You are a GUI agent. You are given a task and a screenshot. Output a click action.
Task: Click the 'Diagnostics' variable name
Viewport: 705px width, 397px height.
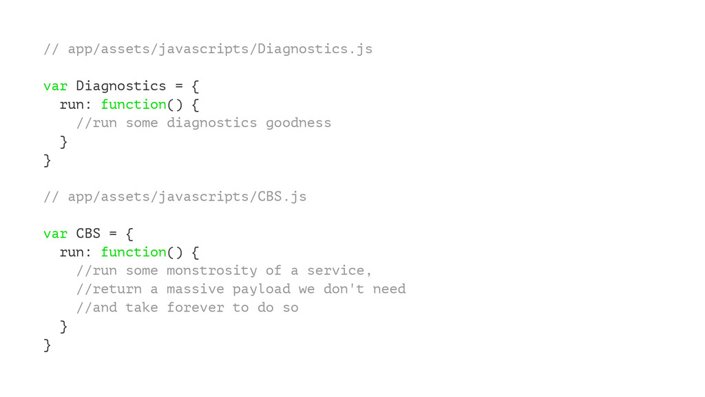(121, 86)
